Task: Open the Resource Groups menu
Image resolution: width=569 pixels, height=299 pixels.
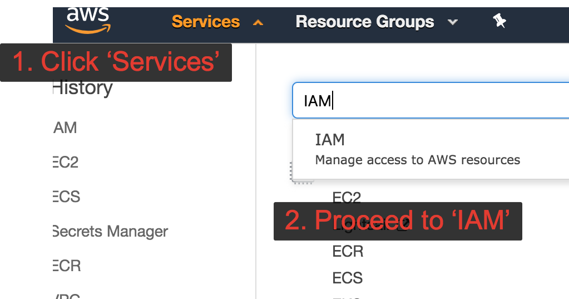Action: point(365,22)
